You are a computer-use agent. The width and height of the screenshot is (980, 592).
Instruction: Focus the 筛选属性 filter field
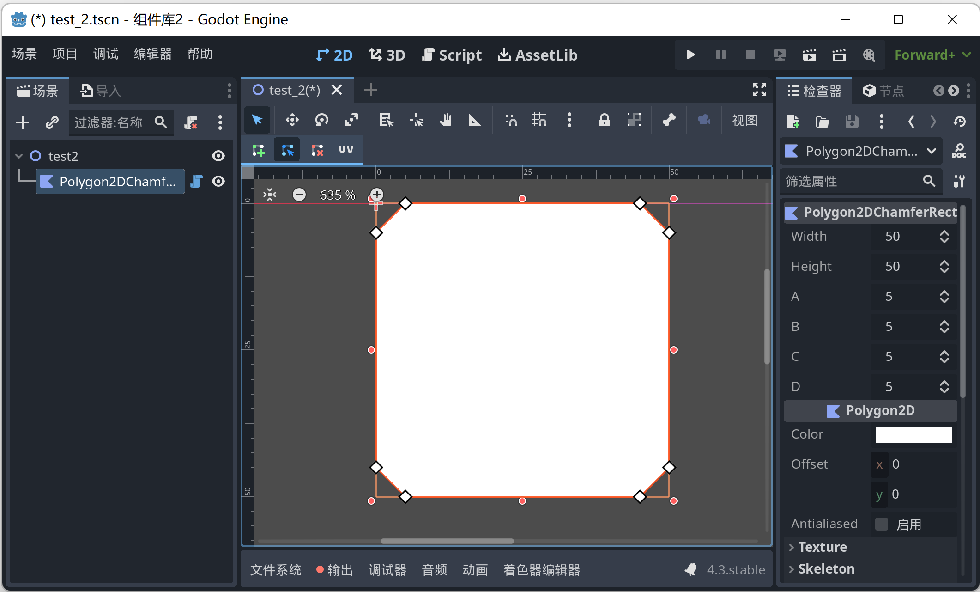tap(861, 181)
